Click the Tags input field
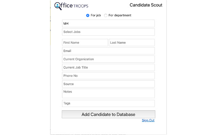 (x=108, y=103)
